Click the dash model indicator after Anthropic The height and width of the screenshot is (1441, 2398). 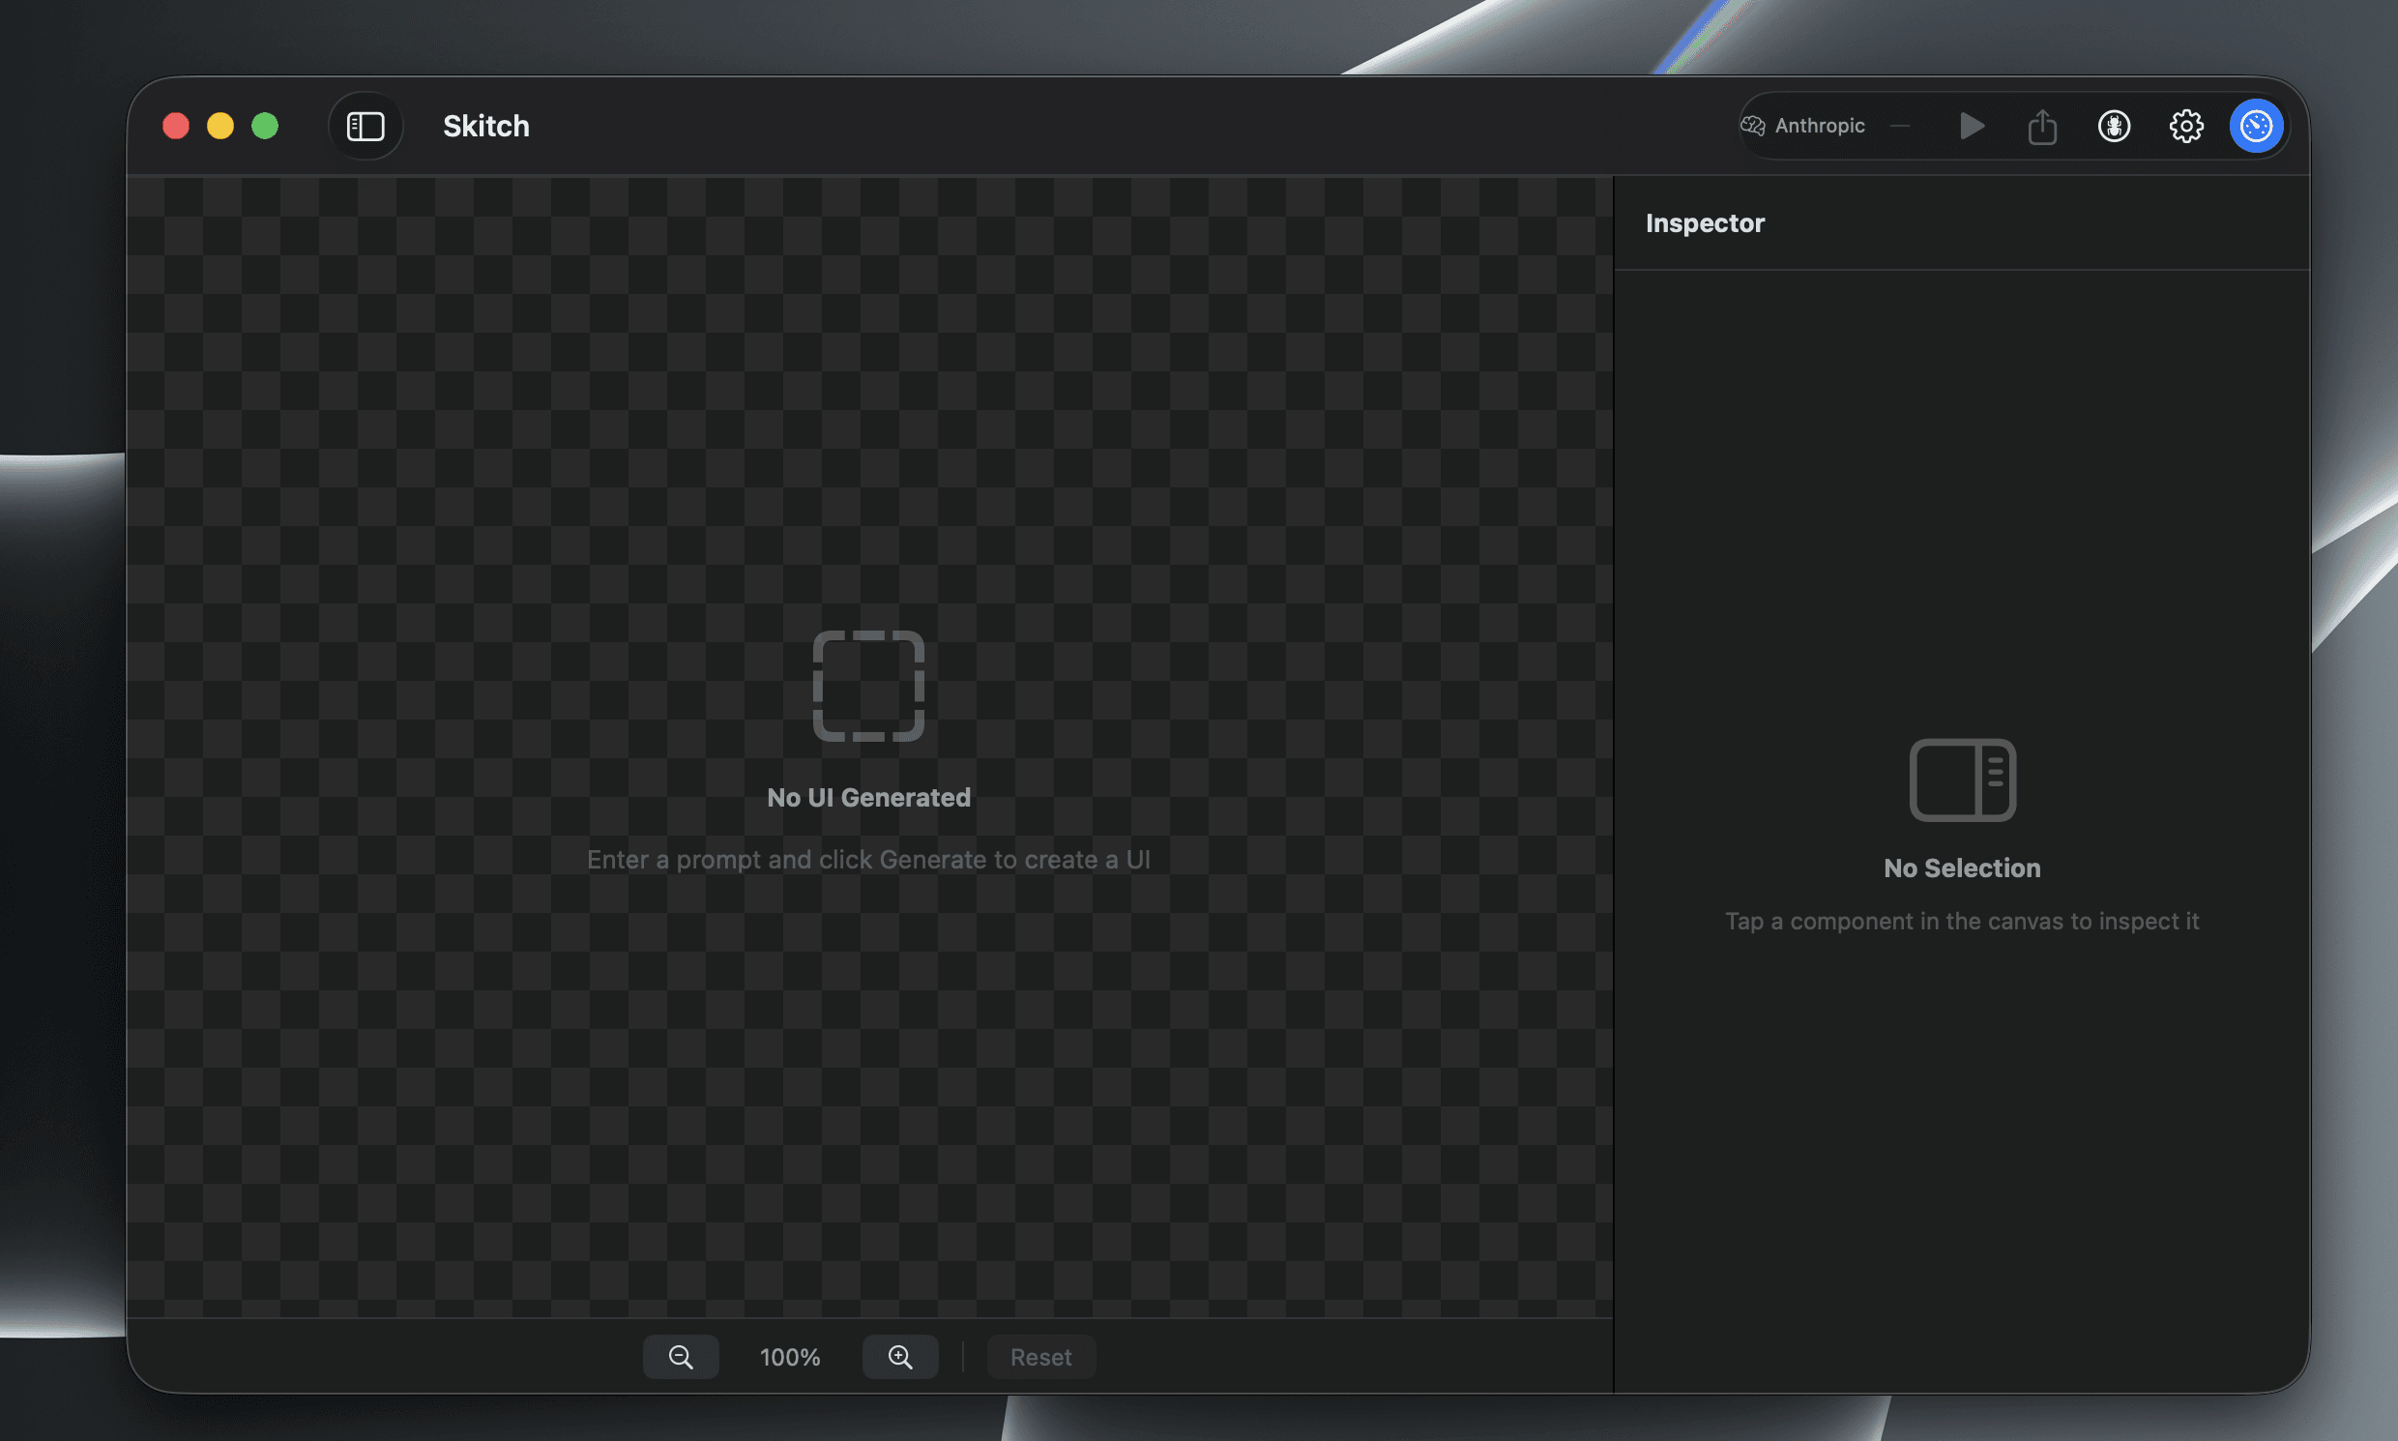pos(1900,127)
